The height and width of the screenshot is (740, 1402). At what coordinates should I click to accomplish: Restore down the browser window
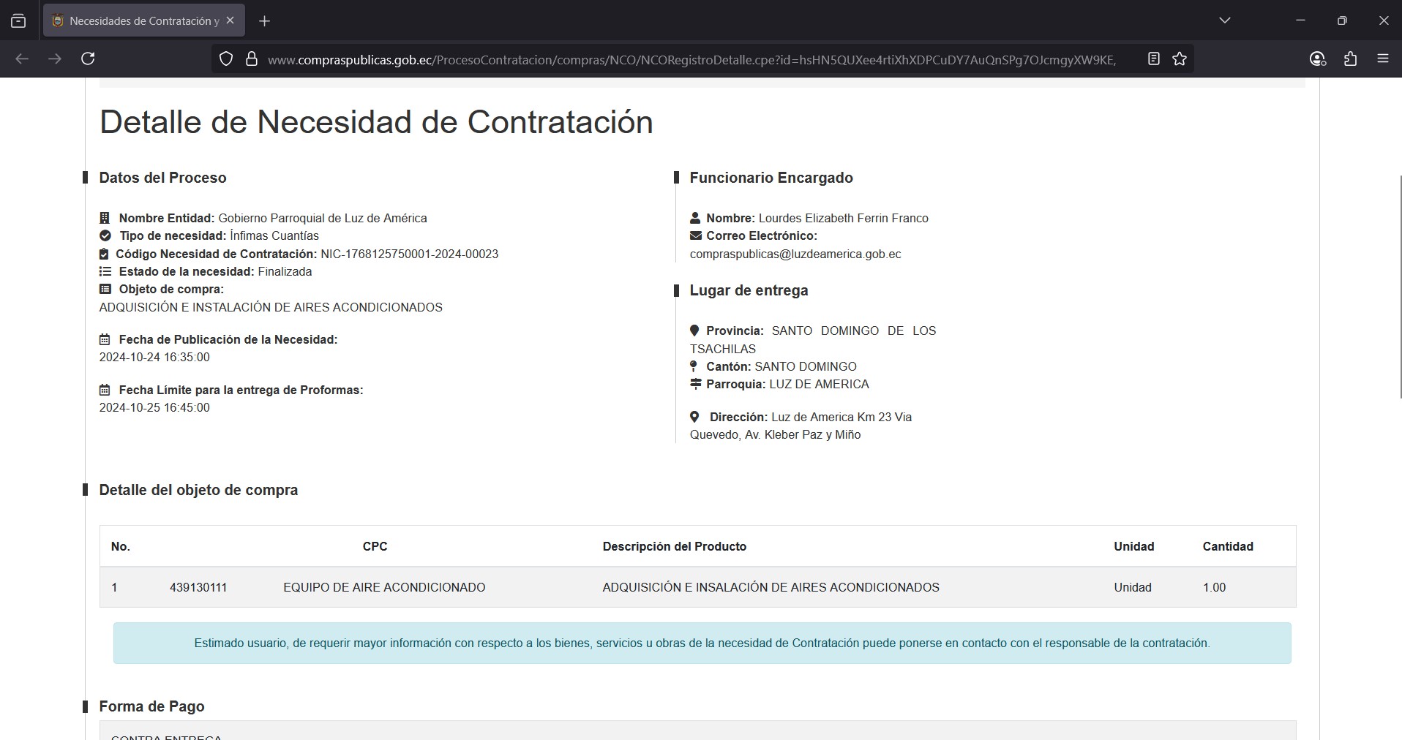(x=1342, y=20)
